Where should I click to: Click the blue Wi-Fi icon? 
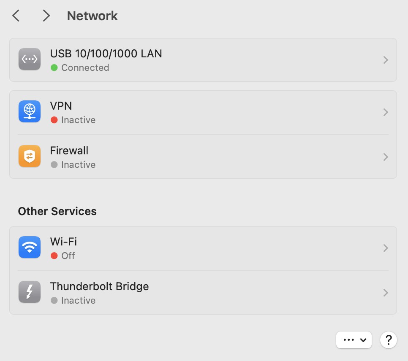tap(30, 248)
